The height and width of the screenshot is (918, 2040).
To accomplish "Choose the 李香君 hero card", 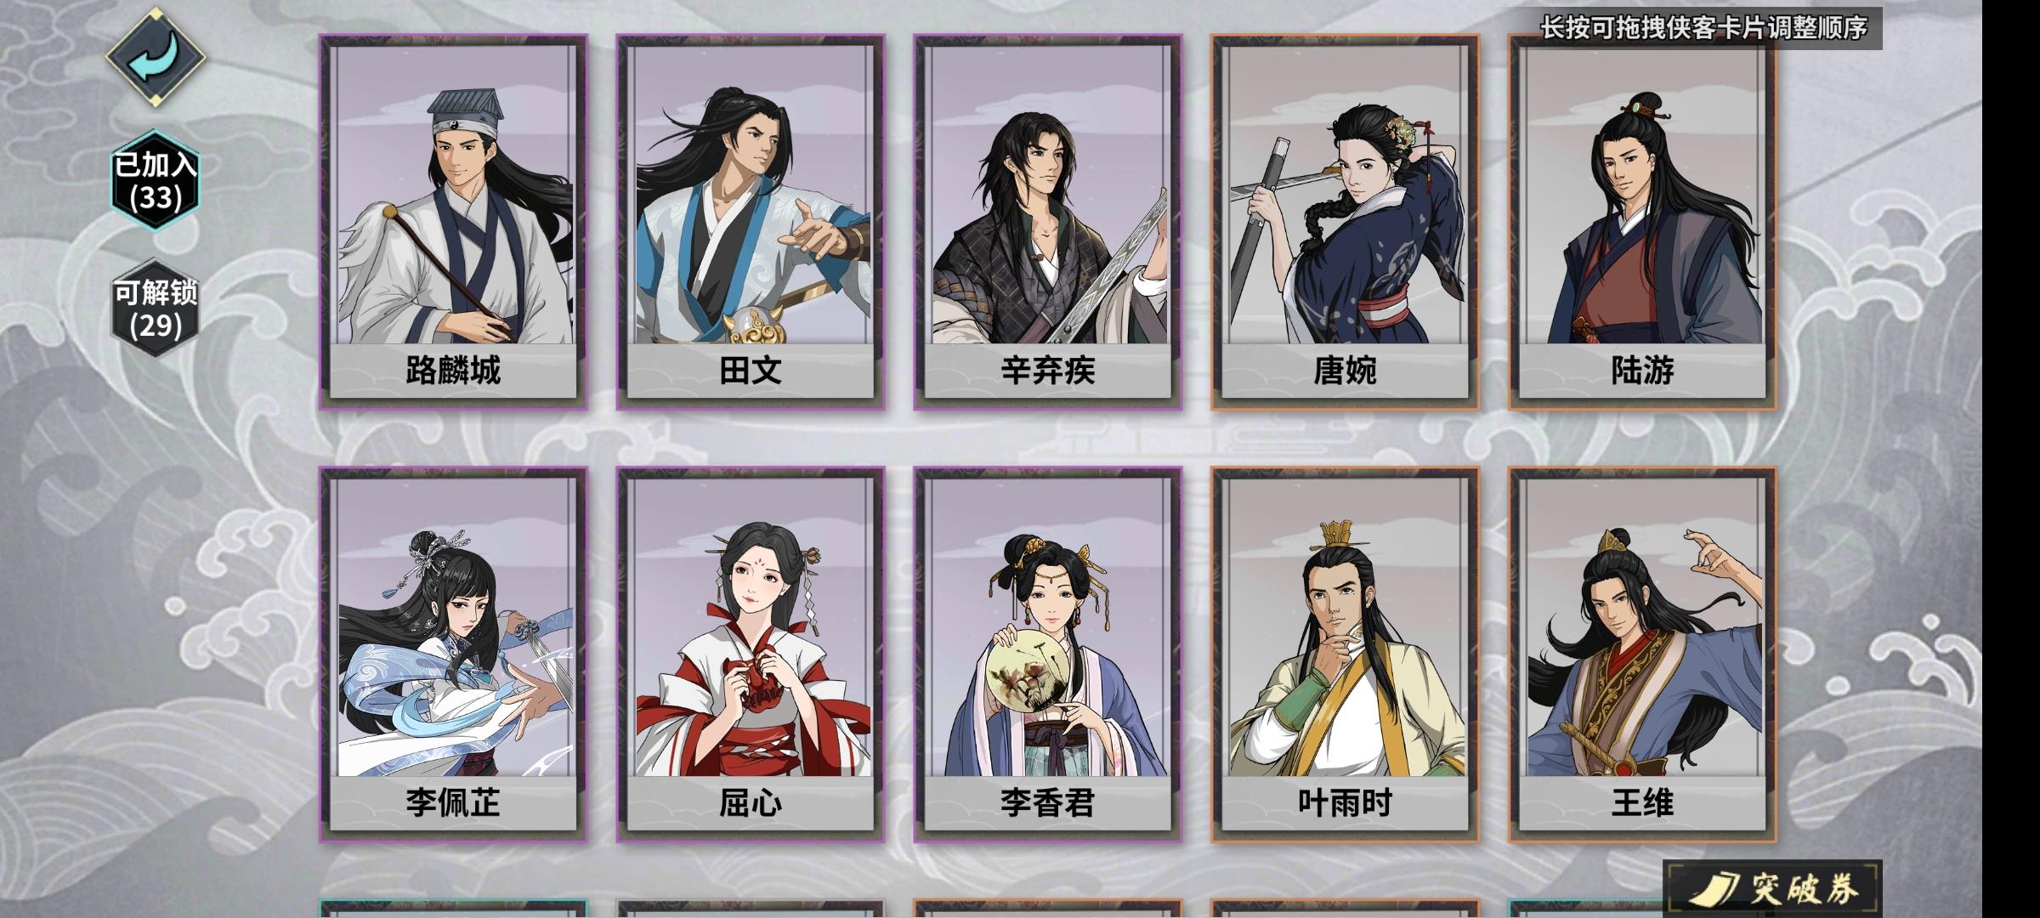I will pyautogui.click(x=1048, y=654).
